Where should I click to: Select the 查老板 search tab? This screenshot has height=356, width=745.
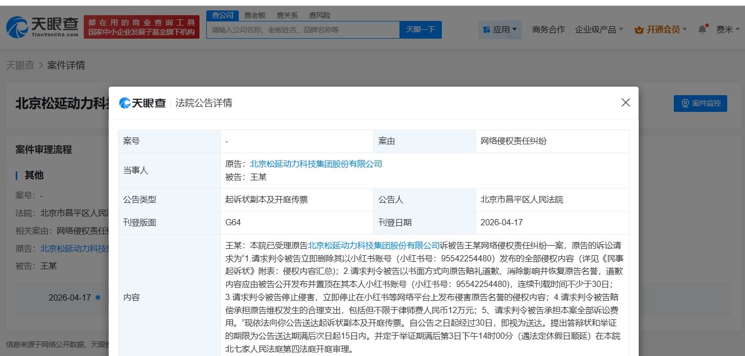(x=255, y=15)
